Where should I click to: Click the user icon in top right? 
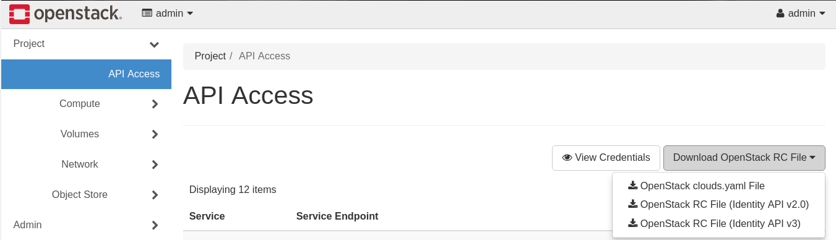[x=780, y=14]
